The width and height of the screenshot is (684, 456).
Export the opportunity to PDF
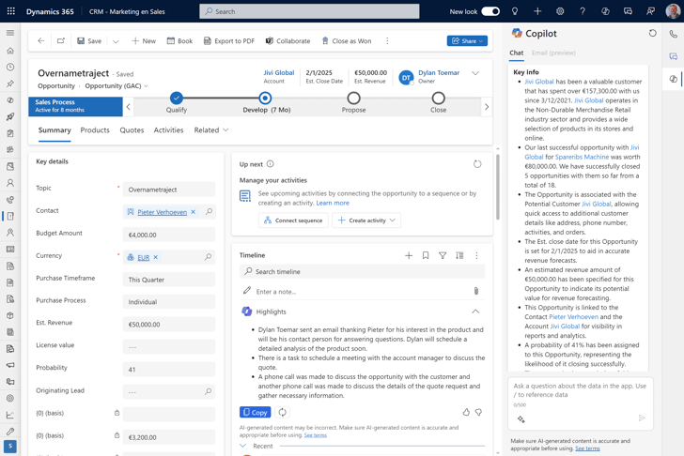[229, 41]
